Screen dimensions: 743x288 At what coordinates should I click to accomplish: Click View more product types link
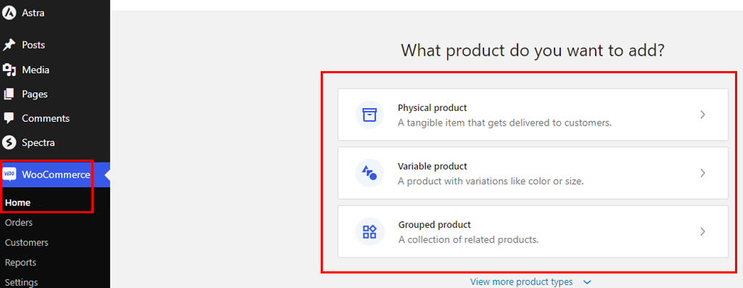point(521,282)
